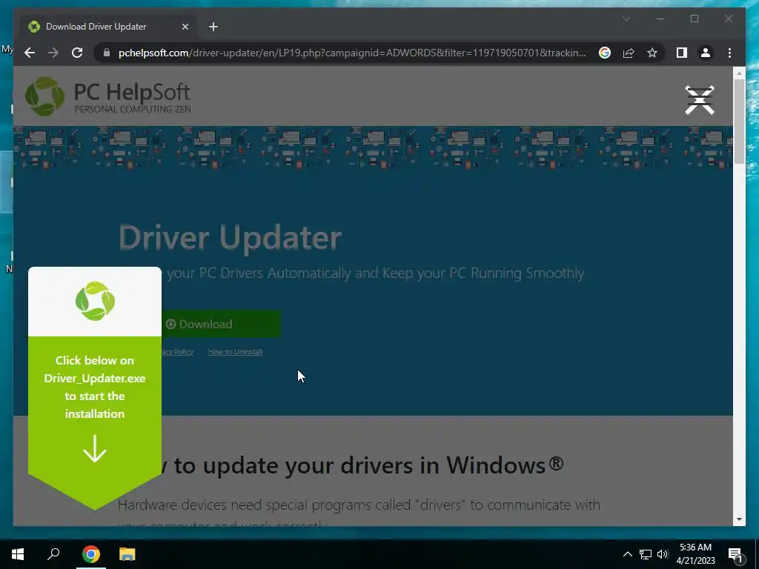Click the green Download button
The width and height of the screenshot is (759, 569).
tap(221, 324)
